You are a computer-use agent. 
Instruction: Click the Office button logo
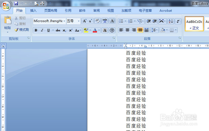point(6,6)
